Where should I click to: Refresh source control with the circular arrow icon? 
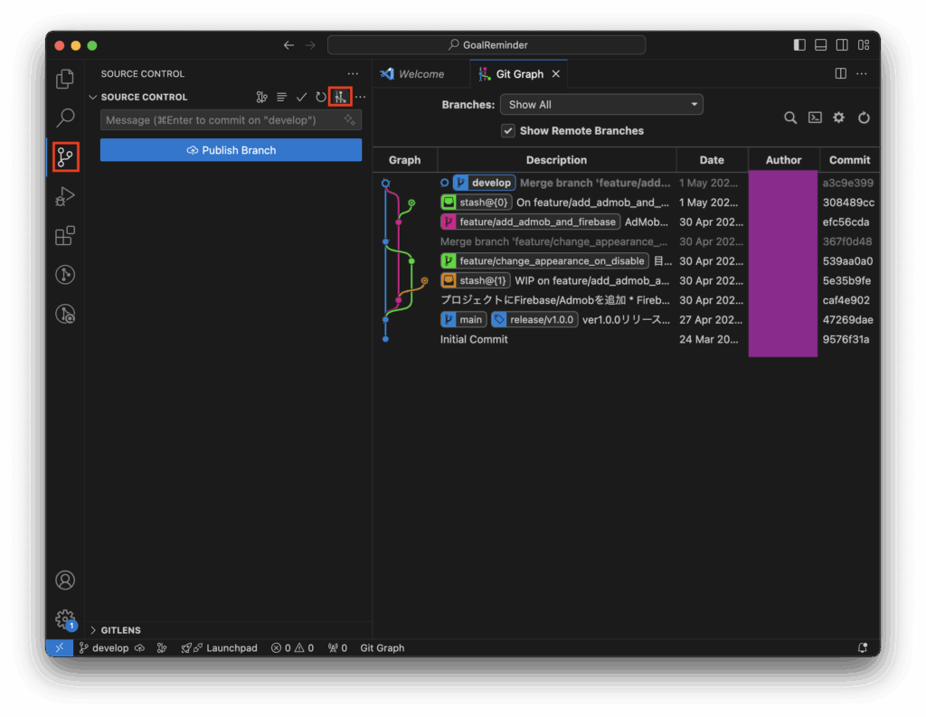(321, 97)
